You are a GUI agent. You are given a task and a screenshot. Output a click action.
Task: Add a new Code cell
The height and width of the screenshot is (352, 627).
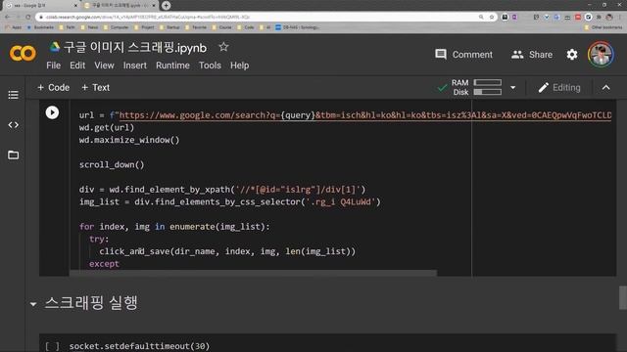click(53, 87)
